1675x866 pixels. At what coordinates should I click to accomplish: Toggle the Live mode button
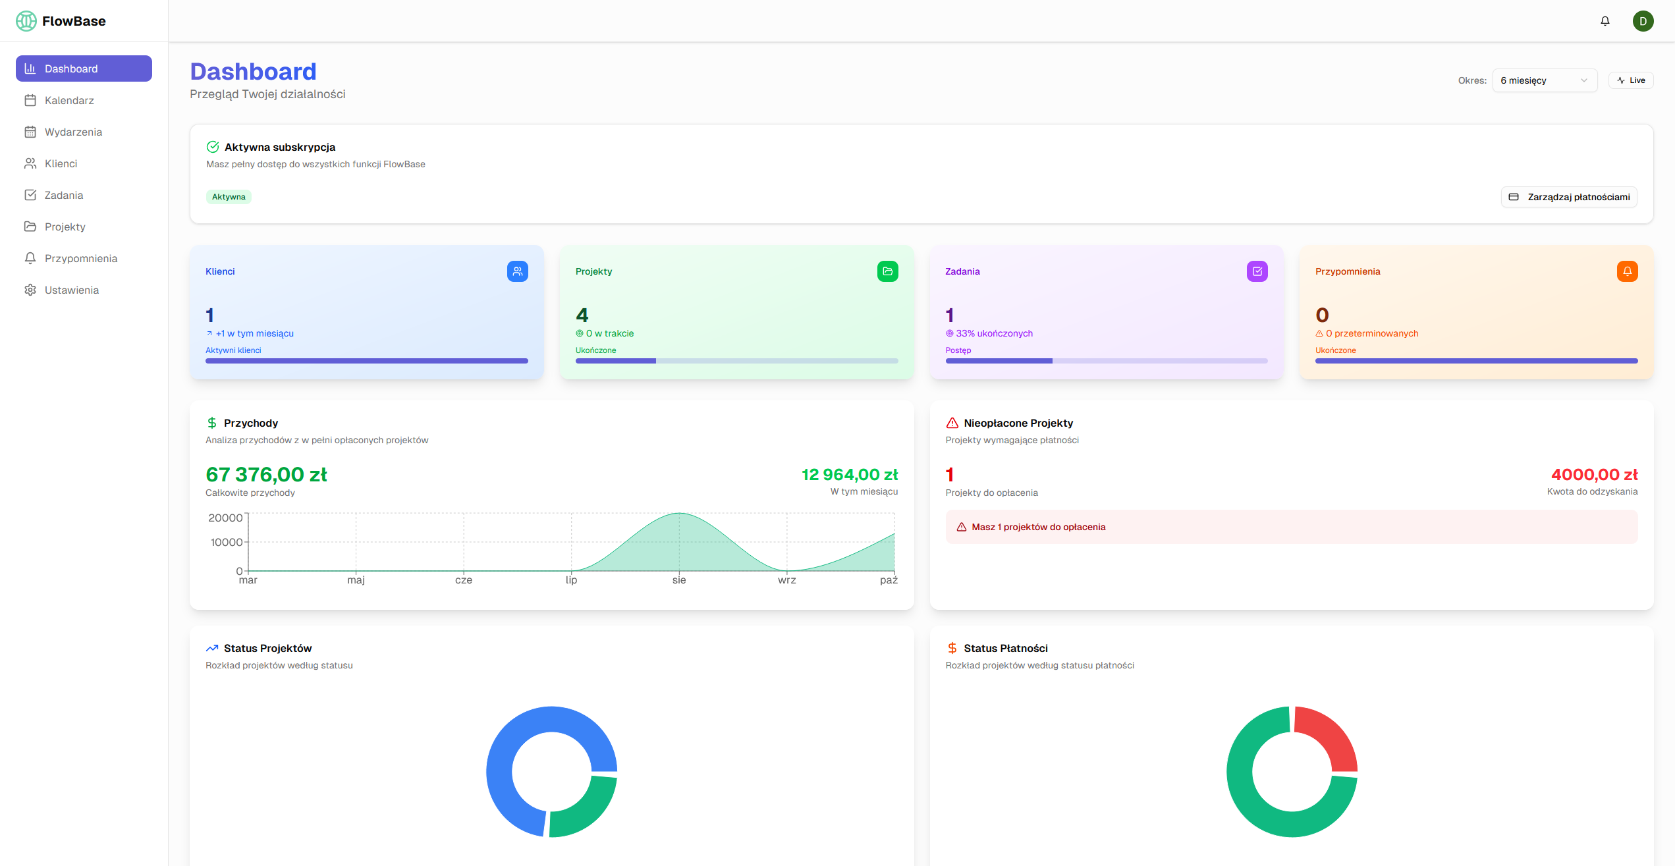[x=1631, y=80]
